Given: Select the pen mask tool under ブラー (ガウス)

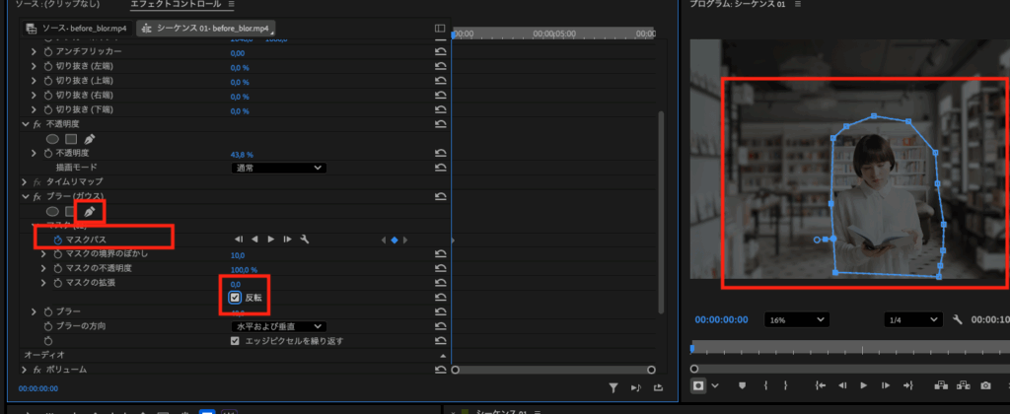Looking at the screenshot, I should (90, 211).
